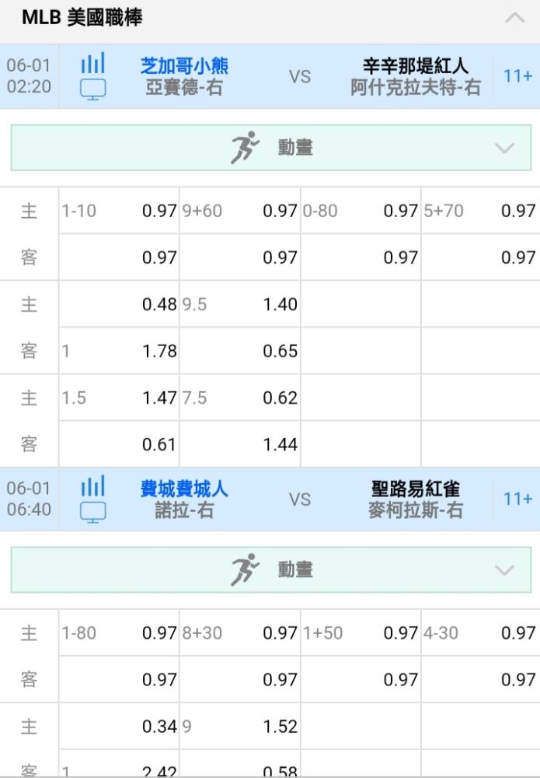Collapse the MLB 美國職棒 section chevron

[x=514, y=19]
